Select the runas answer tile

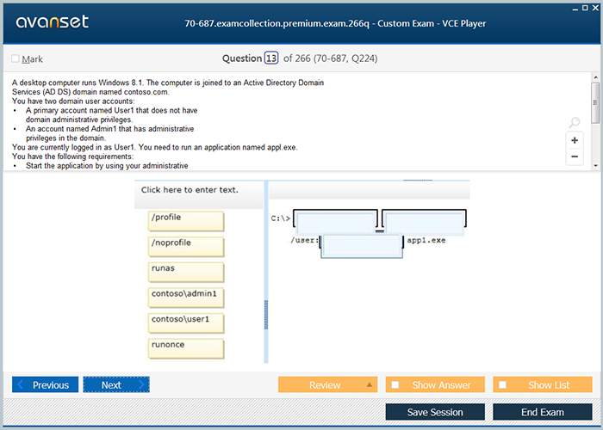[x=186, y=272]
